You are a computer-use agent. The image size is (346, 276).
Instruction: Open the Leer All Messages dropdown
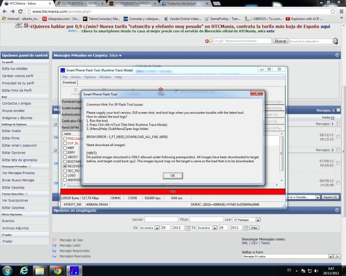pyautogui.click(x=247, y=220)
